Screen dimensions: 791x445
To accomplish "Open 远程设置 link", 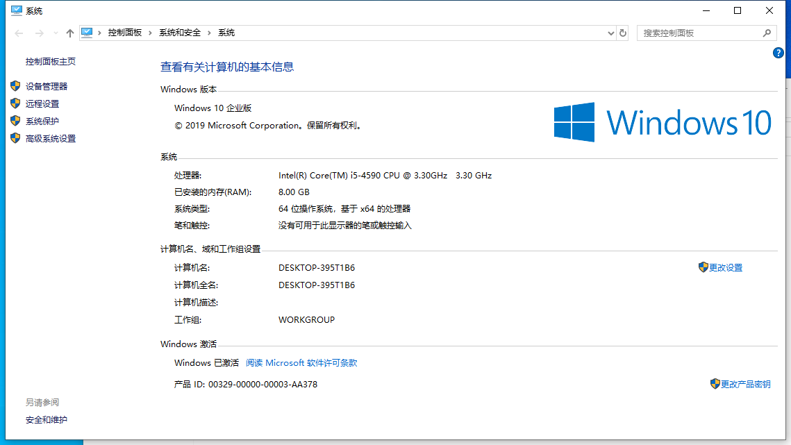I will [x=42, y=104].
